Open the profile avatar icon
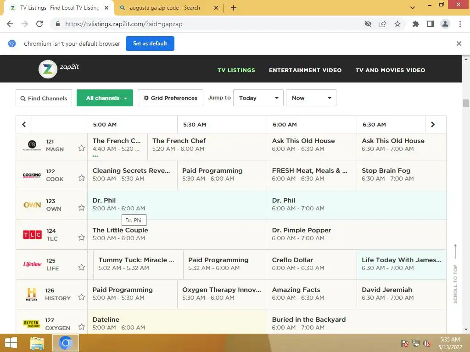The height and width of the screenshot is (352, 470). coord(445,24)
